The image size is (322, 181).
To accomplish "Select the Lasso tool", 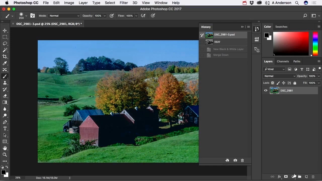I will coord(5,43).
